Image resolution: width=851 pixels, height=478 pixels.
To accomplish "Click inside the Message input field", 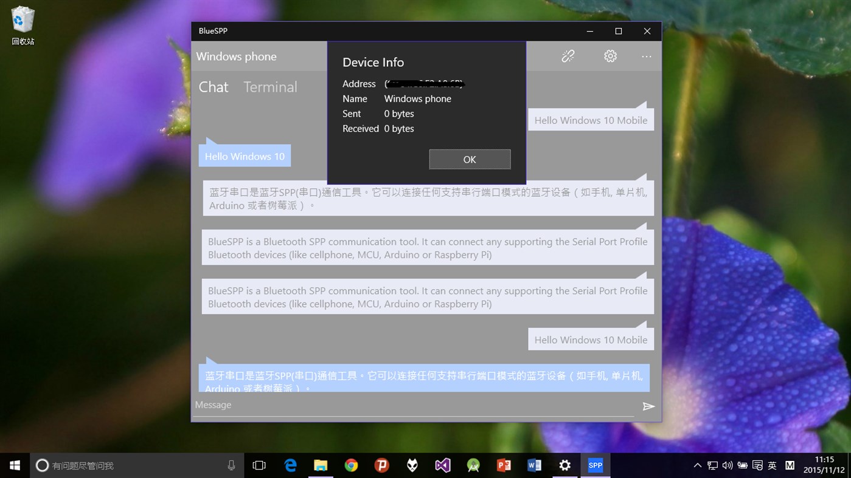I will [x=414, y=405].
